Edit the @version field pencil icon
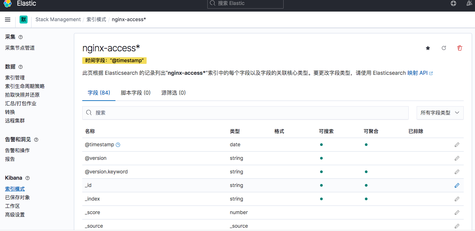Screen dimensions: 475x231 click(x=457, y=158)
